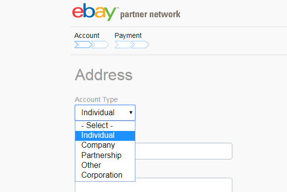Pick Company as the account type
The image size is (287, 192).
tap(105, 145)
